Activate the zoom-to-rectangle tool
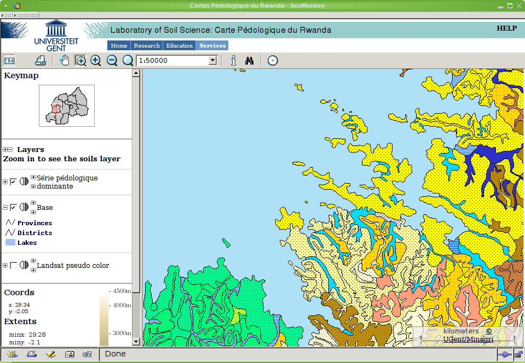 pos(80,60)
